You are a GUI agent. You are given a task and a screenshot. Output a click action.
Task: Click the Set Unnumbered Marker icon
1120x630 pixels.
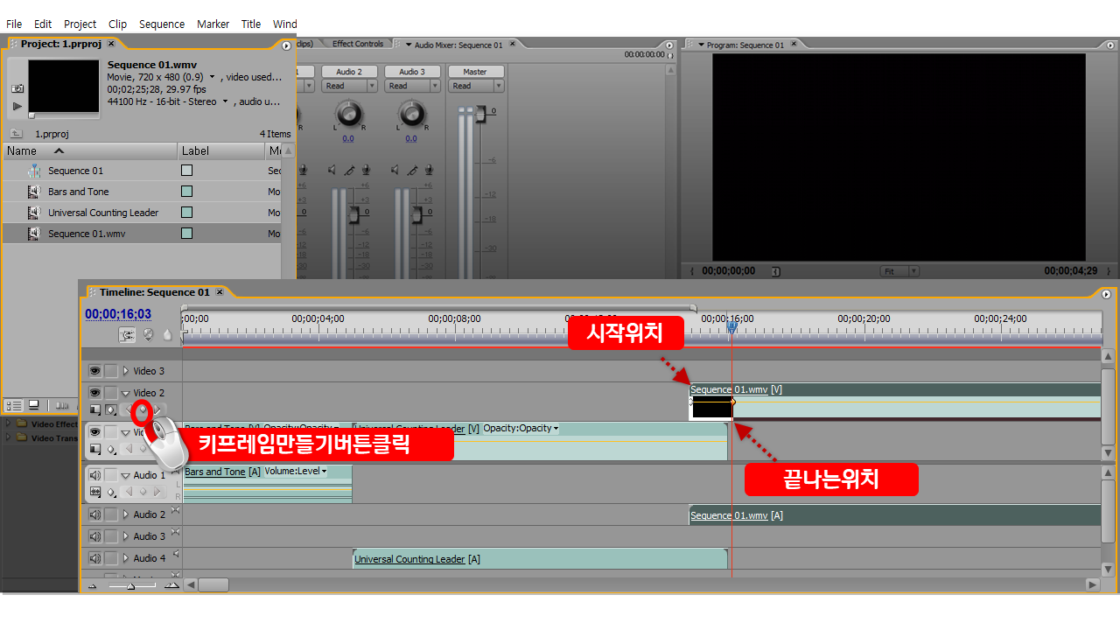click(167, 334)
